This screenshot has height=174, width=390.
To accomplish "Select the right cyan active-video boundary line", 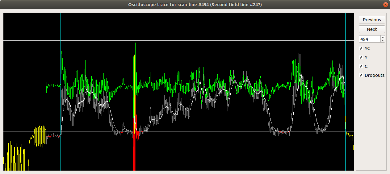I will (x=345, y=31).
